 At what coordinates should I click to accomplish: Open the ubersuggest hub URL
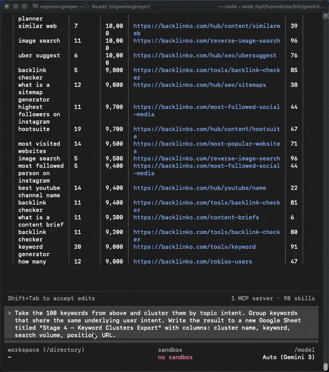pyautogui.click(x=205, y=55)
